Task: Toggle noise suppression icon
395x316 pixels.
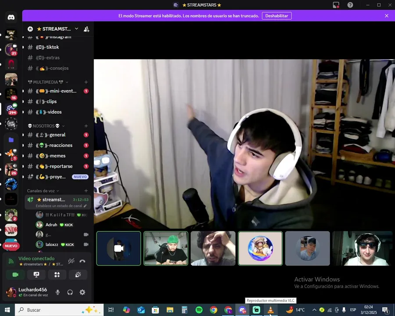Action: [x=71, y=261]
